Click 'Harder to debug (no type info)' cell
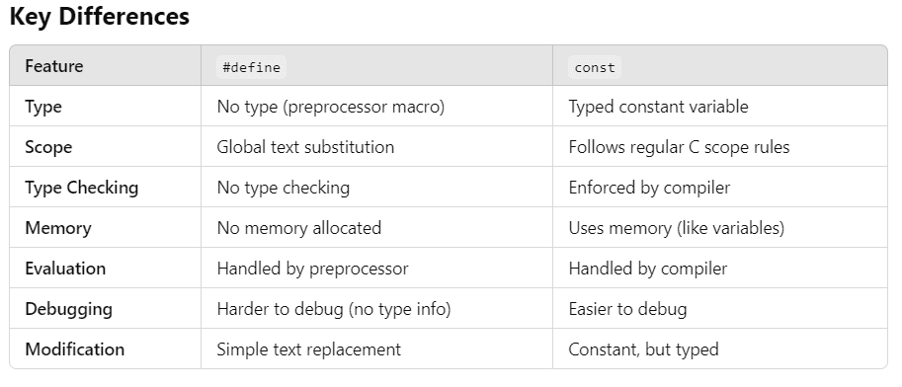The height and width of the screenshot is (387, 902). click(x=334, y=309)
